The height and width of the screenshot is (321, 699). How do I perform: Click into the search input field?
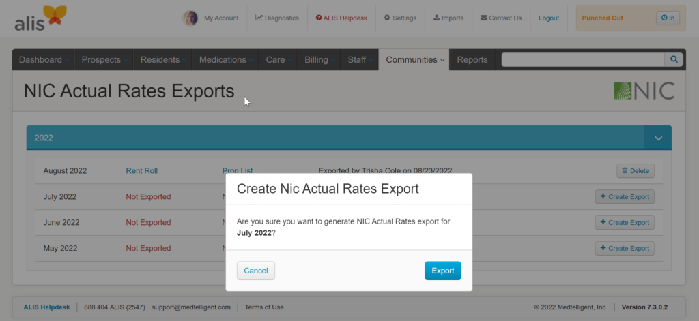tap(582, 60)
